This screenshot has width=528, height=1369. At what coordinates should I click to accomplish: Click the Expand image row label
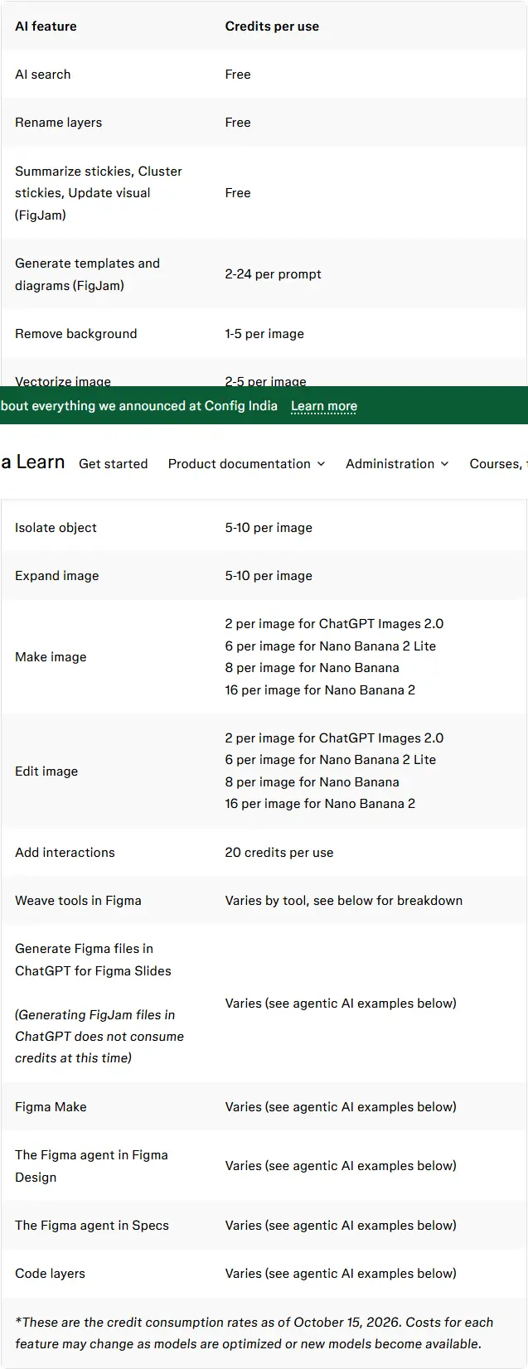tap(57, 576)
